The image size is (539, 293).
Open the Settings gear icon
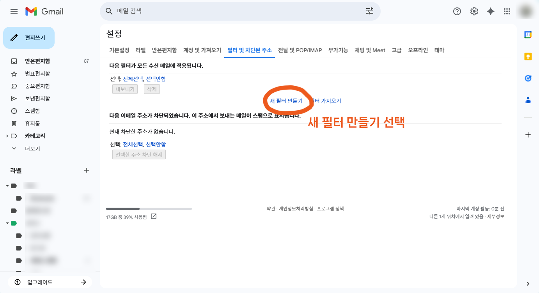(474, 11)
